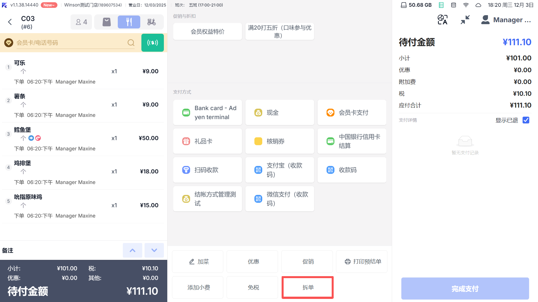The image size is (538, 302).
Task: Choose 现金 cash payment method
Action: tap(279, 113)
